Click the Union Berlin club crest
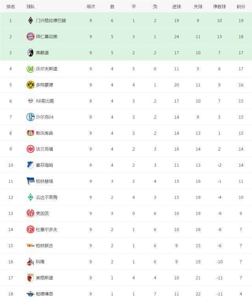 point(30,246)
